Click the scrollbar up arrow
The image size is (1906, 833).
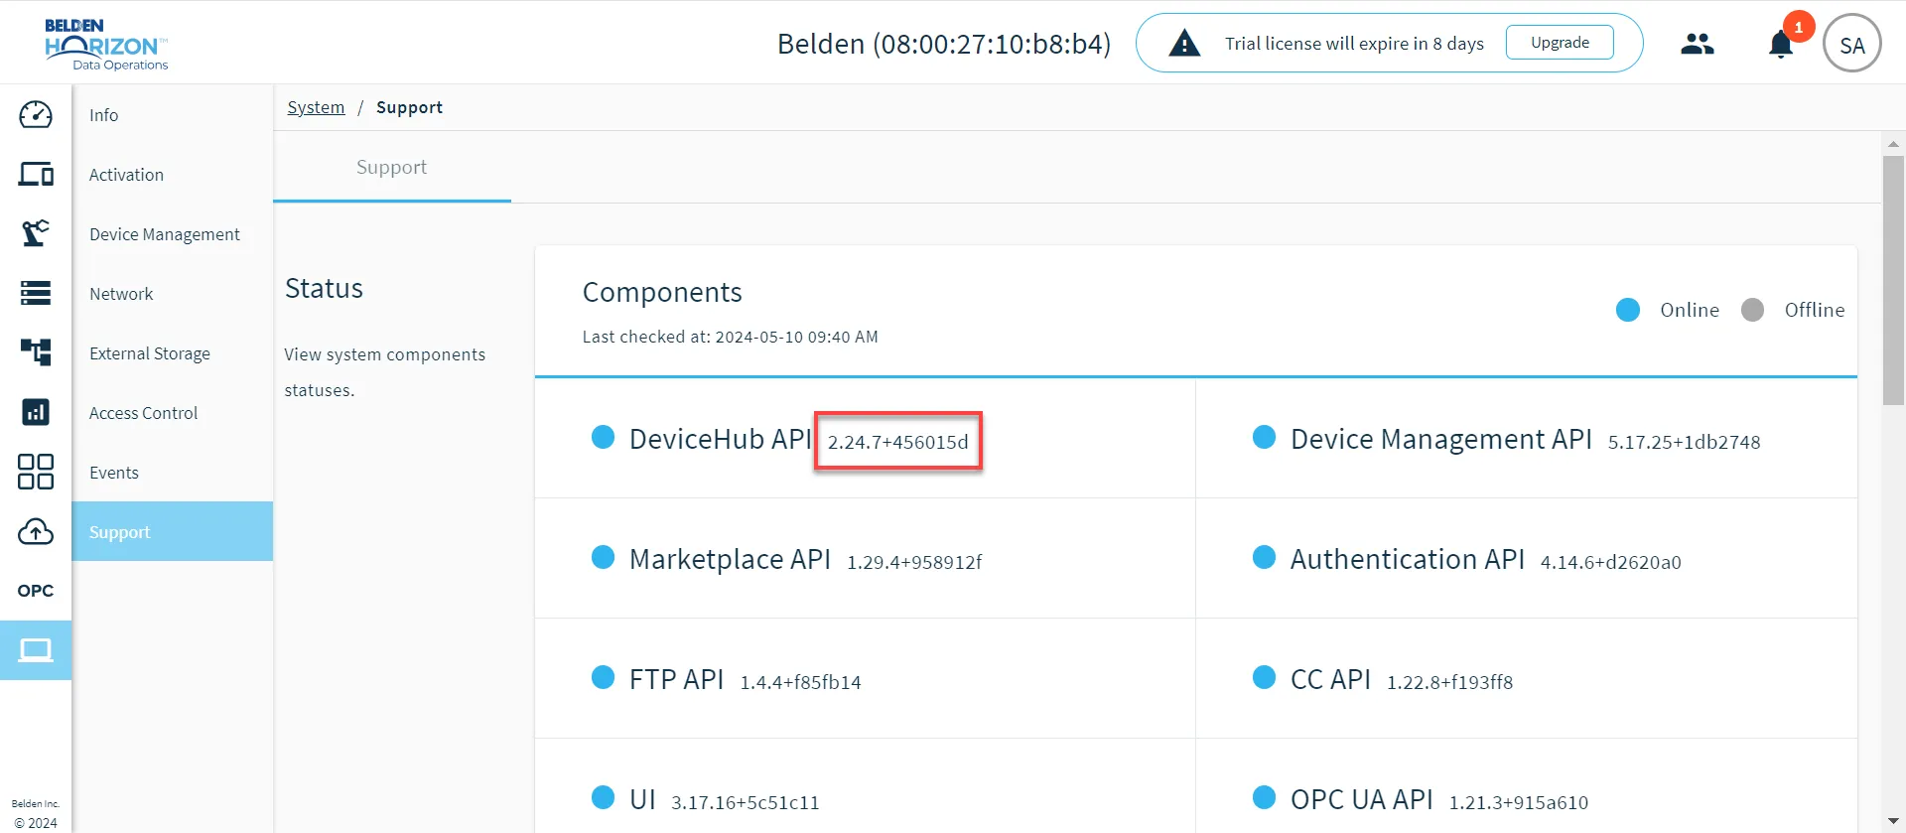click(1893, 144)
